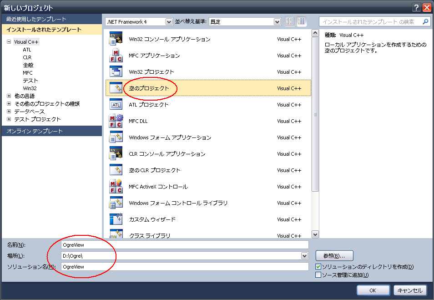Click the Windows フォーム アプリケーション icon
The image size is (434, 300).
116,137
